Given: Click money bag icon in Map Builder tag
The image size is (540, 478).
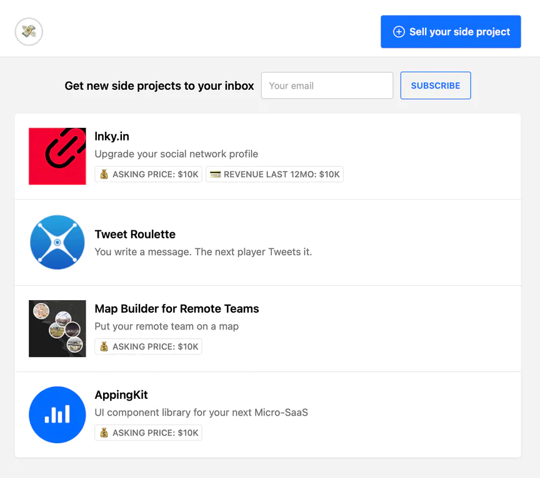Looking at the screenshot, I should (x=104, y=346).
